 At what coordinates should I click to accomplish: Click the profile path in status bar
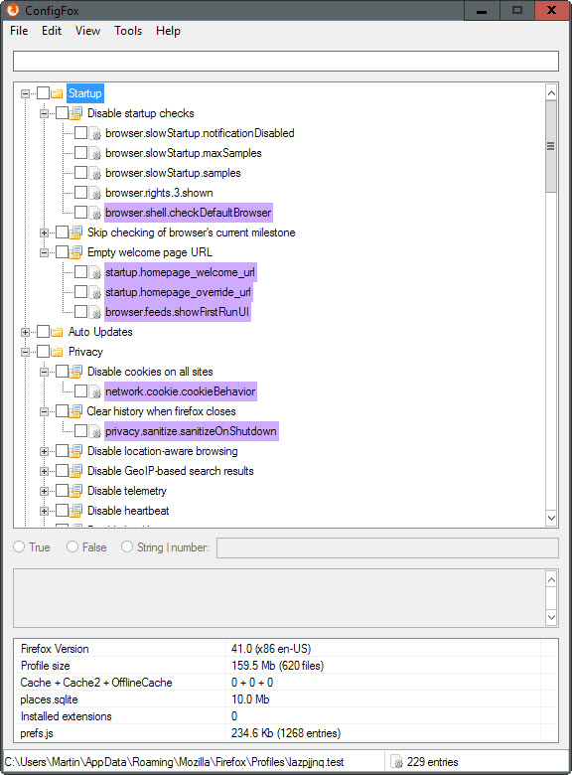(175, 762)
